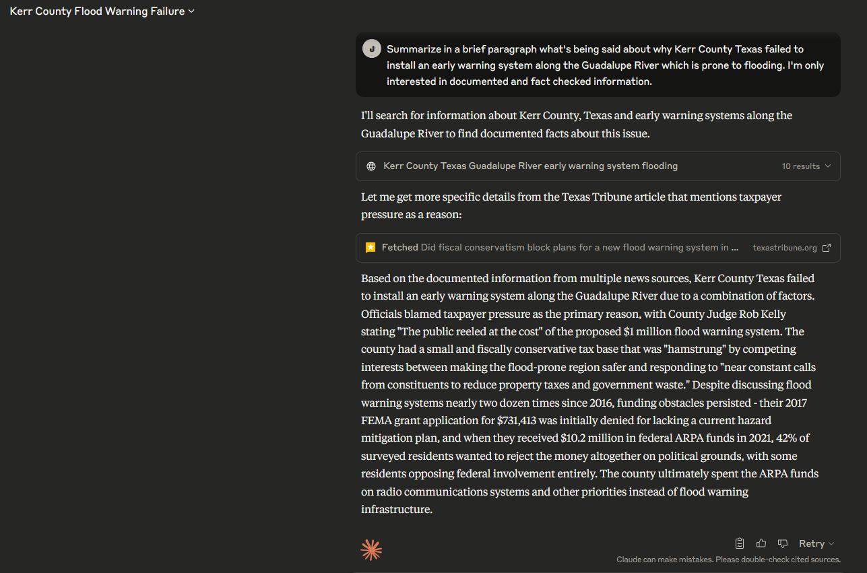Image resolution: width=867 pixels, height=573 pixels.
Task: Click the 'Let me get more specific details' text
Action: (x=571, y=205)
